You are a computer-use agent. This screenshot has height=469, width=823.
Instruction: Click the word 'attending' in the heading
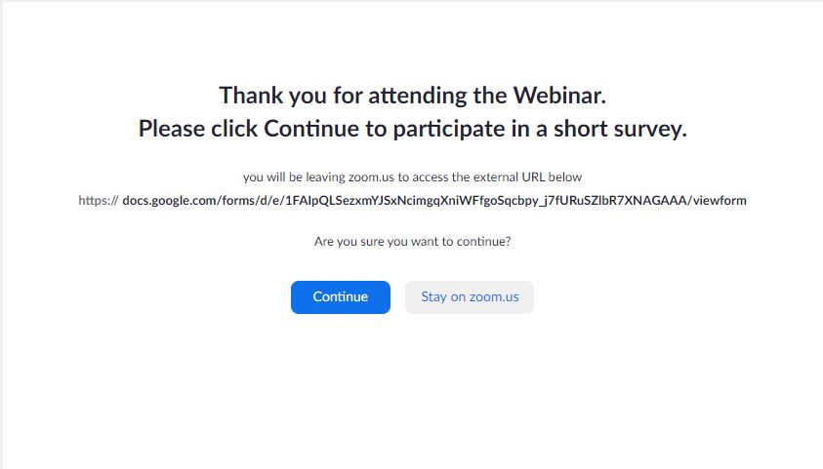point(418,96)
